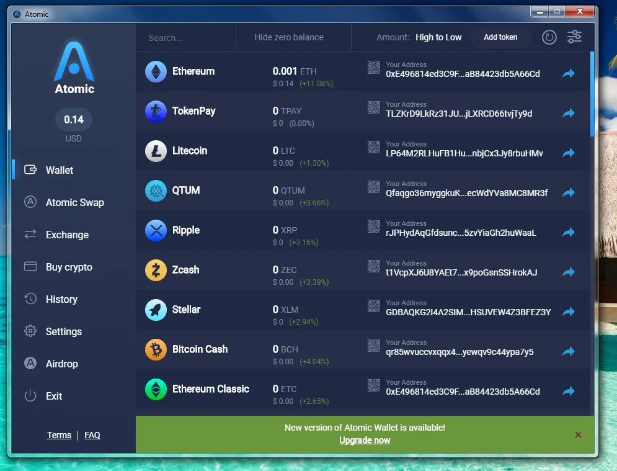View transaction History
The image size is (617, 471).
[x=61, y=299]
